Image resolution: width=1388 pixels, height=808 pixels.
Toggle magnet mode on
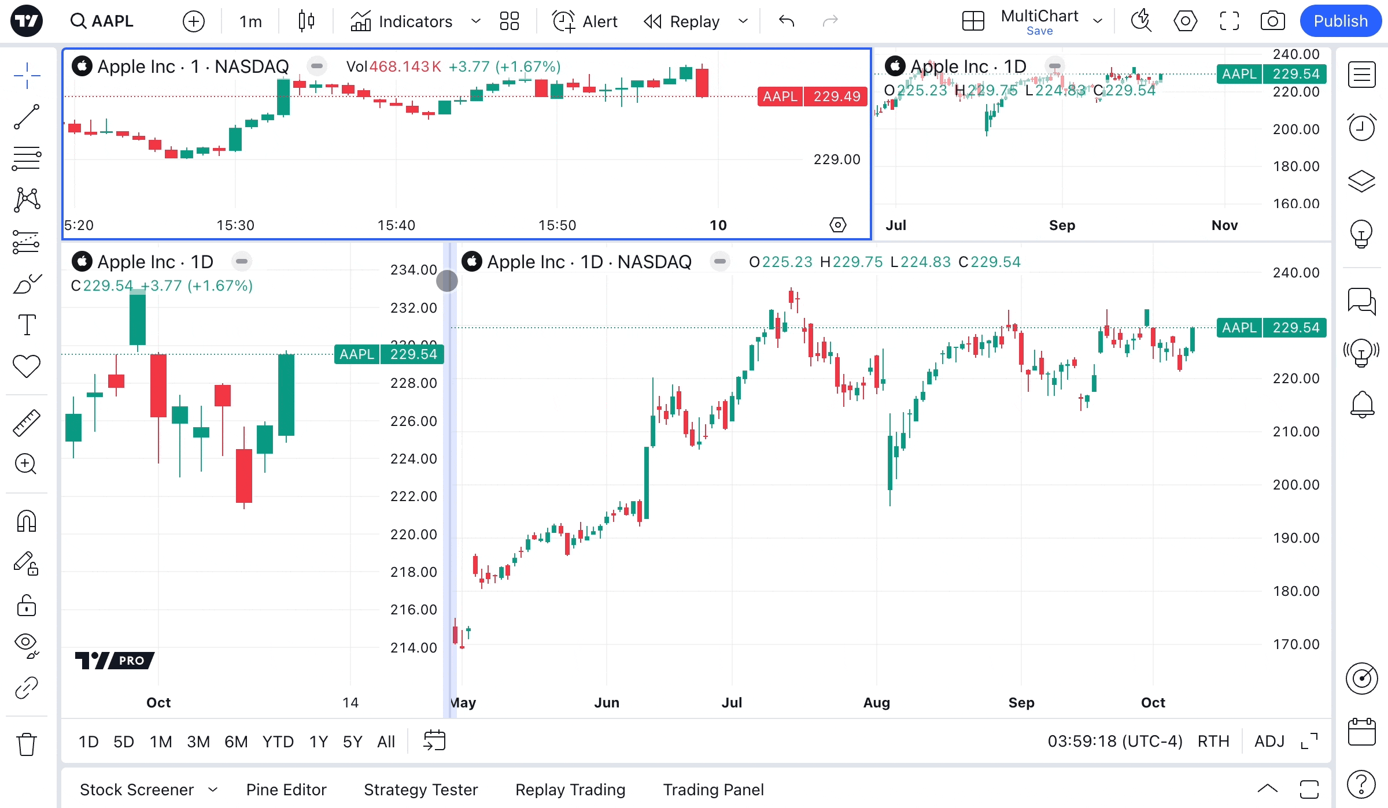(x=27, y=521)
